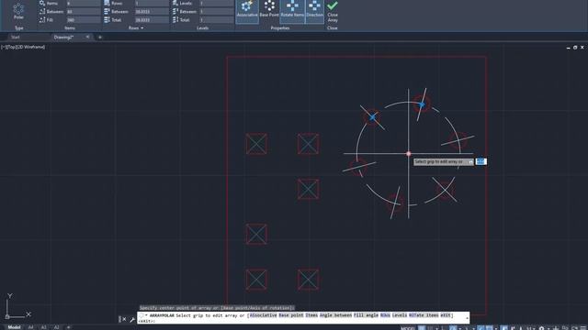
Task: Switch to the Drawing2 file tab
Action: (63, 37)
